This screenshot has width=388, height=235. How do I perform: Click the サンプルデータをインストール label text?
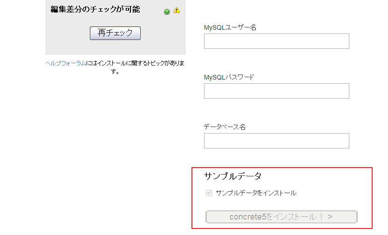[x=256, y=193]
